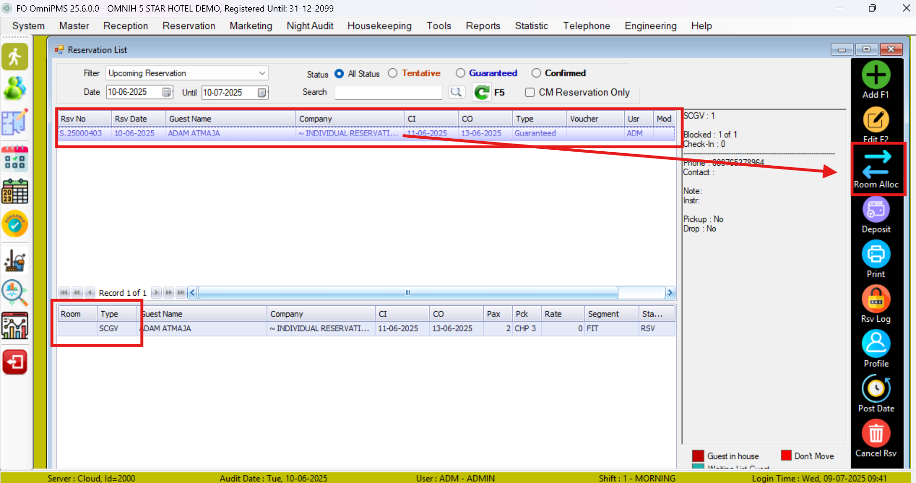This screenshot has height=483, width=916.
Task: Click the search magnifier button
Action: (x=456, y=92)
